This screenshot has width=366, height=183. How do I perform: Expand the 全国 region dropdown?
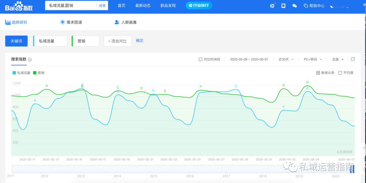click(338, 59)
